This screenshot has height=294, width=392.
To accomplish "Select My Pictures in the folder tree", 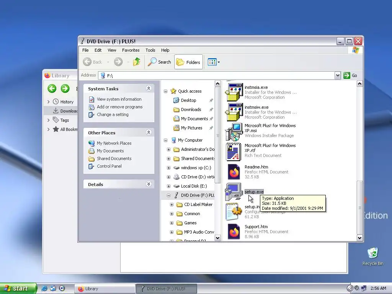I will click(191, 128).
